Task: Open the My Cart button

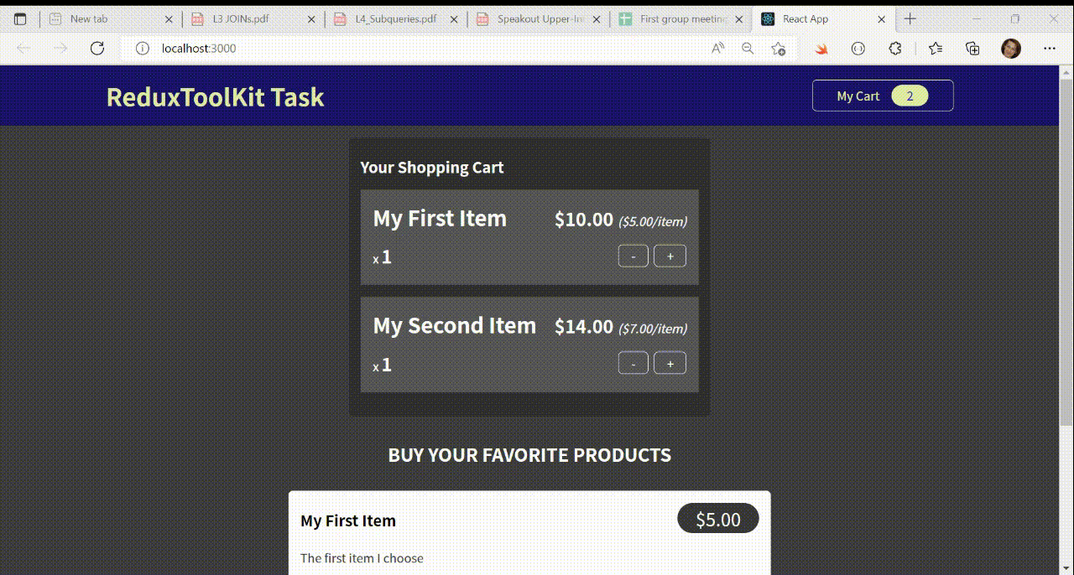Action: 882,96
